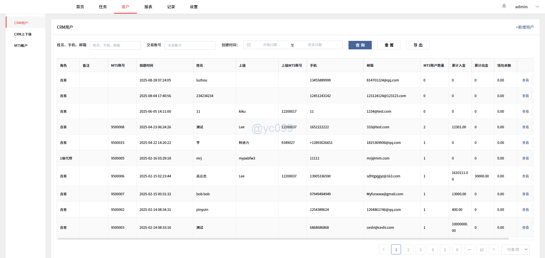Reveal hidden pages with the ellipsis control
Screen dimensions: 545x258
(x=469, y=249)
